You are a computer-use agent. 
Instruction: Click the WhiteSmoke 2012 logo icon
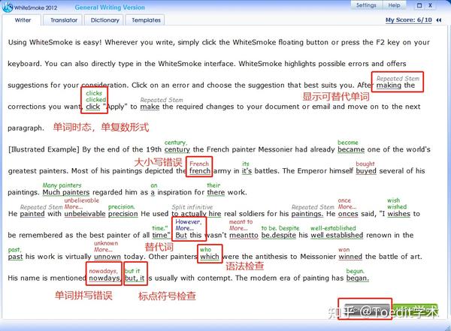(8, 8)
